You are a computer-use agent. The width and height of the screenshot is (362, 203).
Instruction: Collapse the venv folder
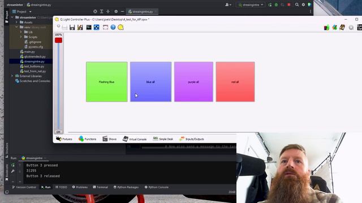pyautogui.click(x=16, y=27)
